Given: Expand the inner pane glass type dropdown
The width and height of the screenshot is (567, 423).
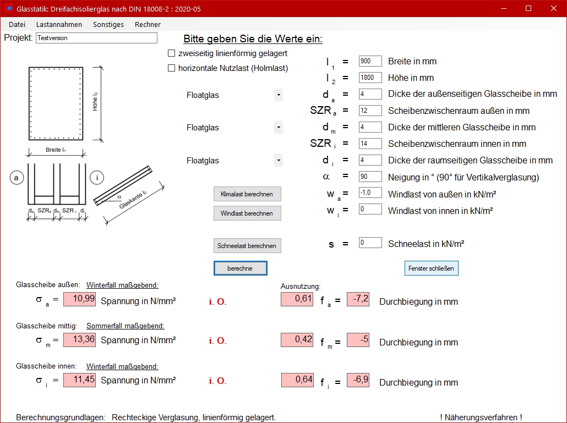Looking at the screenshot, I should pyautogui.click(x=279, y=160).
